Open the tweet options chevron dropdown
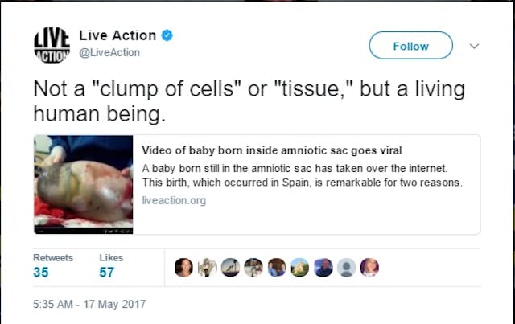Image resolution: width=515 pixels, height=324 pixels. 474,46
